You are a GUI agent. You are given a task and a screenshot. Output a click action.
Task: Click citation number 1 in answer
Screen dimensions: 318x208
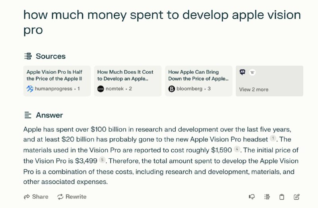pos(273,138)
